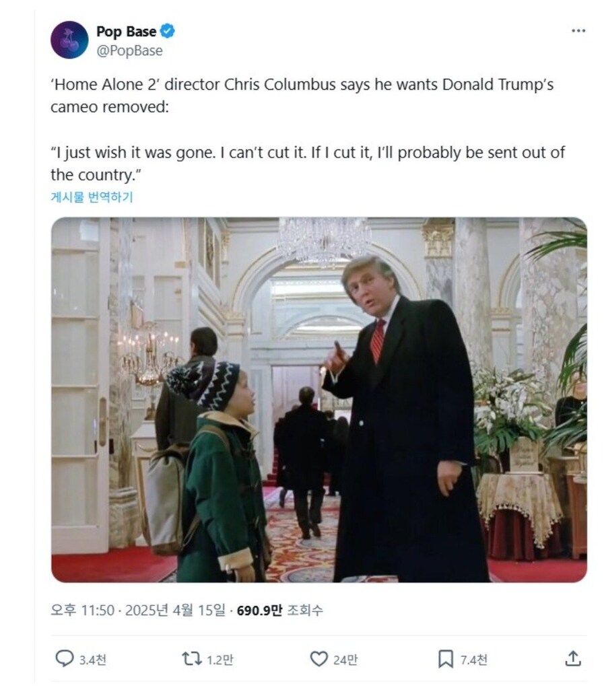The image size is (606, 694).
Task: Click the share upload icon
Action: (573, 658)
